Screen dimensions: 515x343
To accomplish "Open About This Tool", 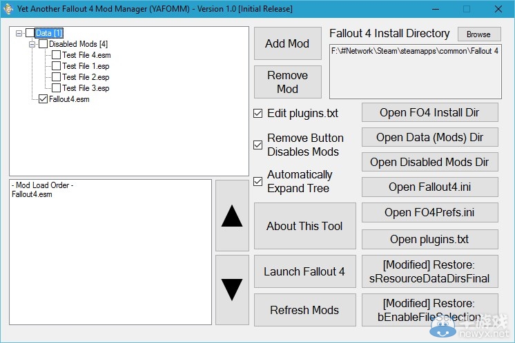I will (x=305, y=226).
